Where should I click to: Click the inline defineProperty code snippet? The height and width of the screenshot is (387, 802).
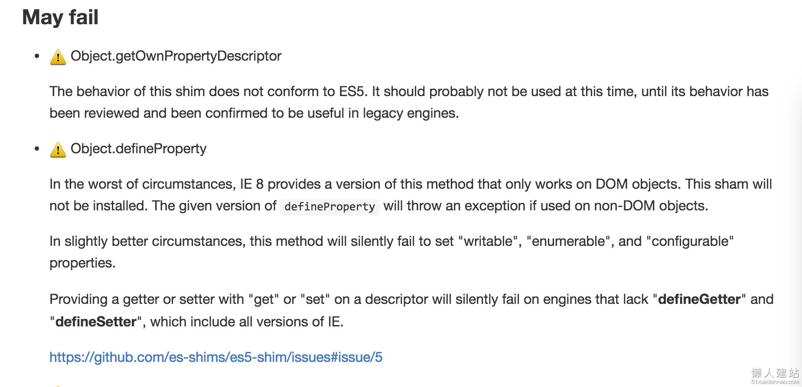(330, 206)
